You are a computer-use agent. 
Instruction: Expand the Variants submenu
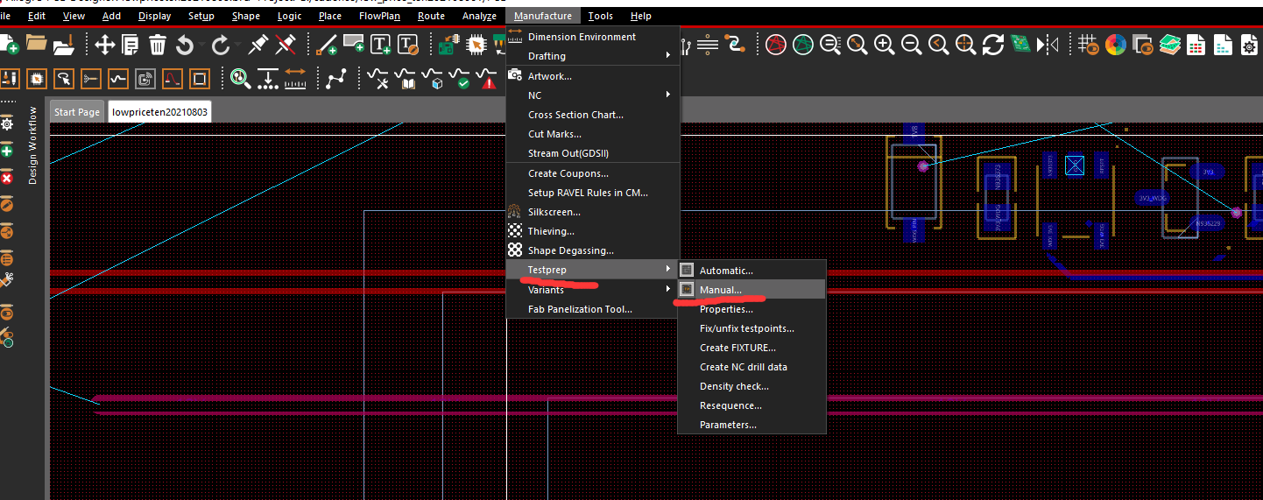pos(593,290)
